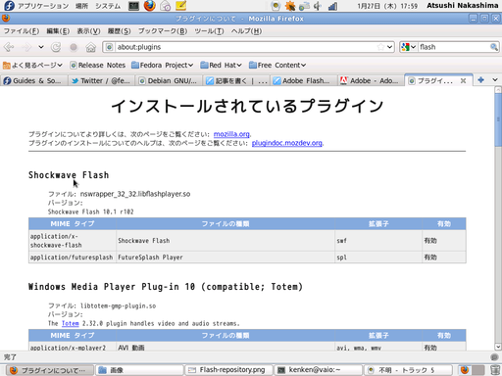The image size is (502, 376).
Task: Switch to the Adobe Flash... tab
Action: point(304,80)
